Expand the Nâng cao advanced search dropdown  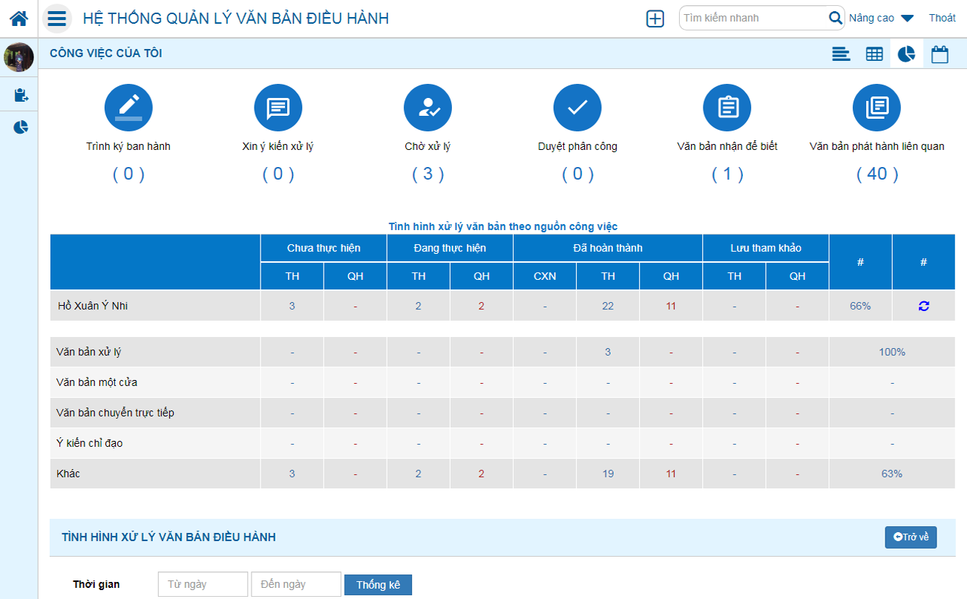coord(882,18)
